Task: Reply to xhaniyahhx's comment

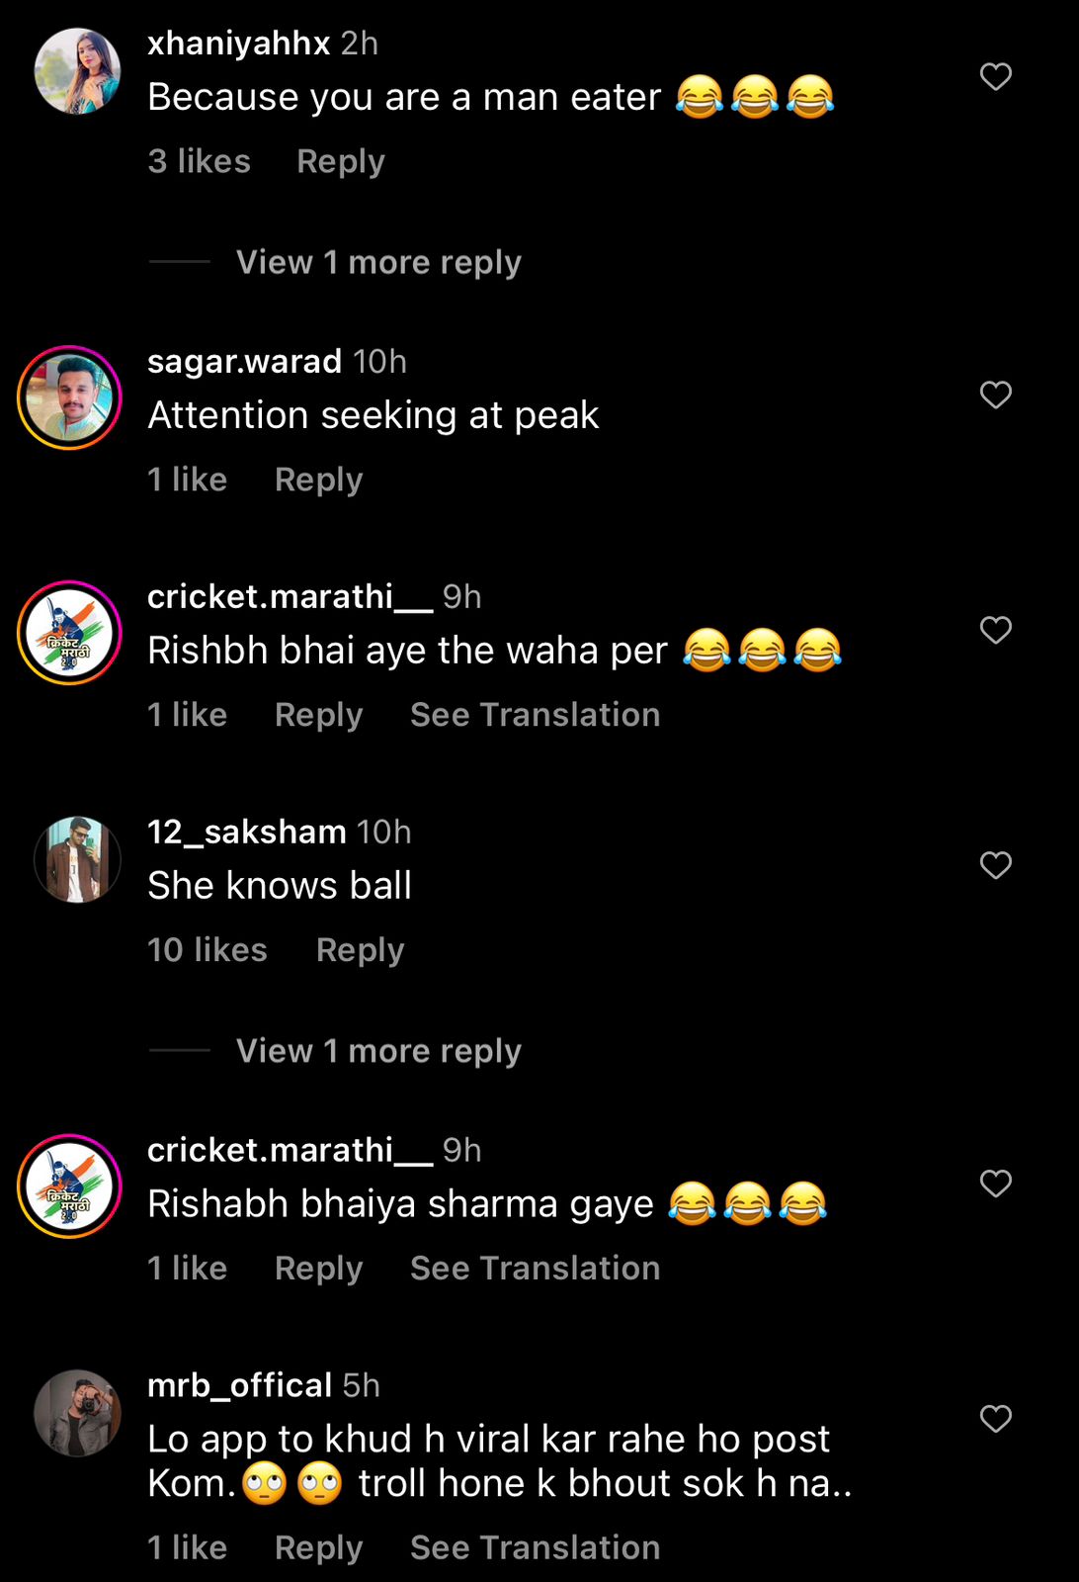Action: click(x=341, y=161)
